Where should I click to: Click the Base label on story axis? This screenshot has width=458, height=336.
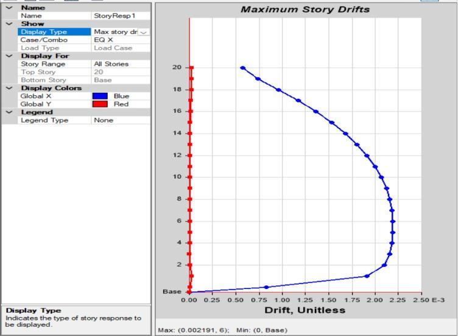[x=172, y=291]
